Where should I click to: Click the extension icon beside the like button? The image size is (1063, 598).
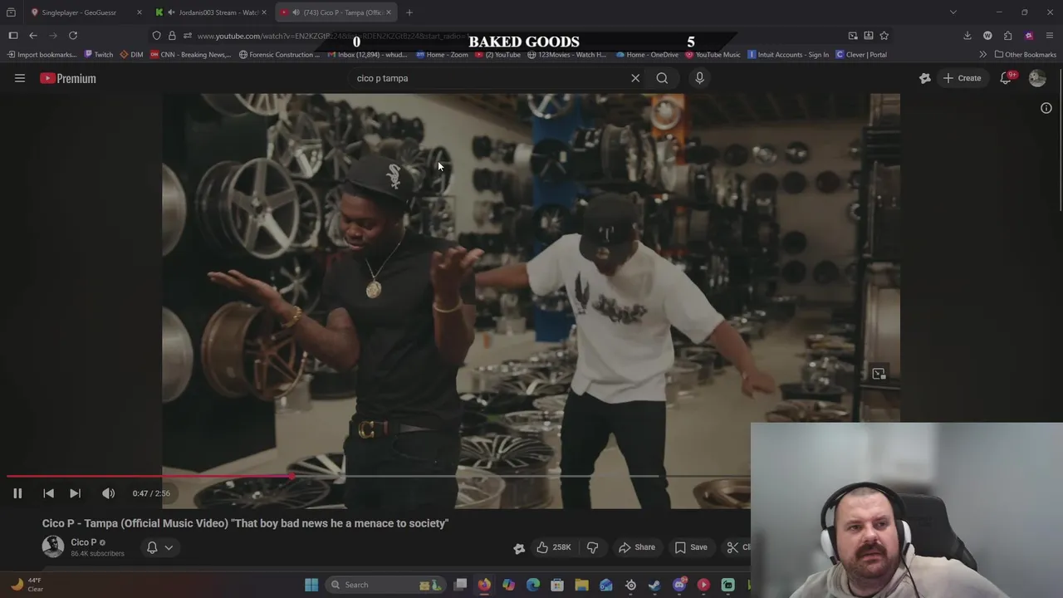(x=519, y=547)
